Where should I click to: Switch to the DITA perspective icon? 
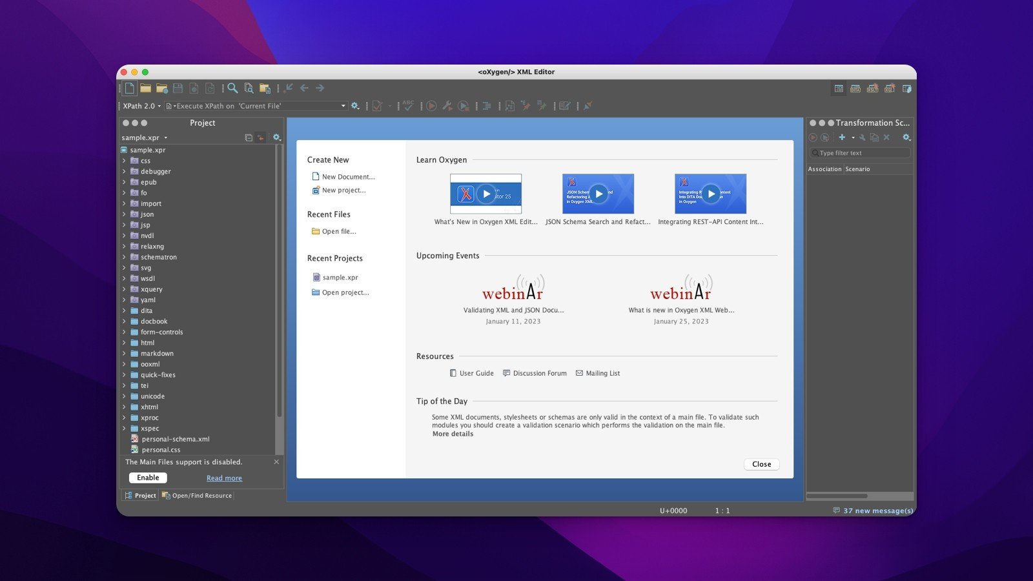[855, 88]
